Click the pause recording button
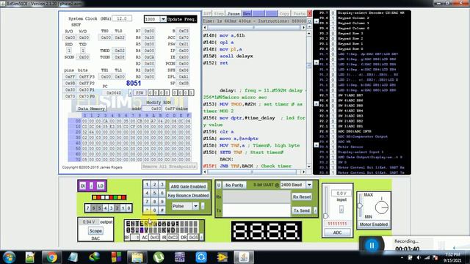Viewport: 470px width, 264px height. click(x=372, y=246)
